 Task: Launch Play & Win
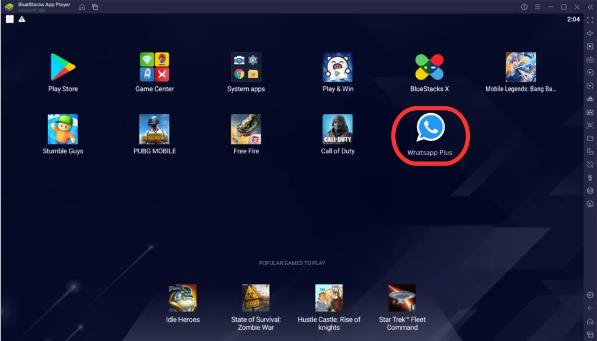pos(338,67)
